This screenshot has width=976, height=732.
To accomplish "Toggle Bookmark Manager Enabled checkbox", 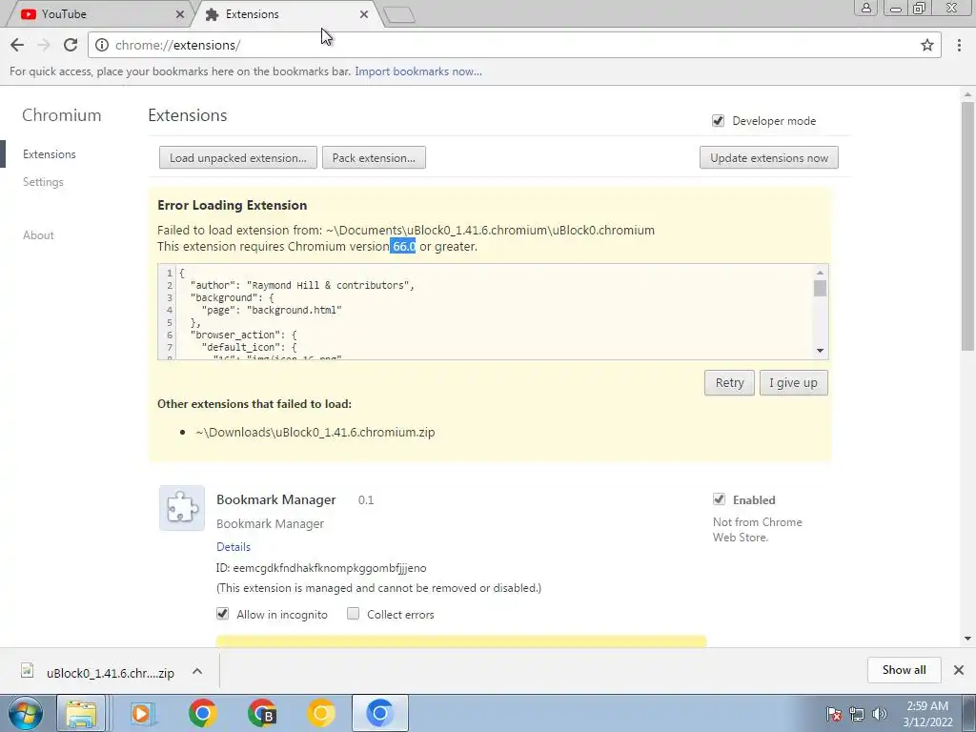I will point(719,499).
